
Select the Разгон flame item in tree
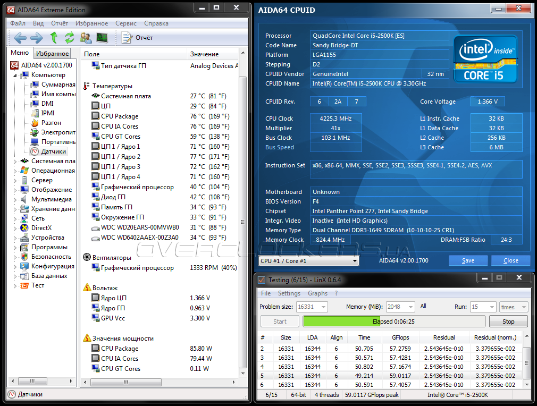tap(51, 123)
